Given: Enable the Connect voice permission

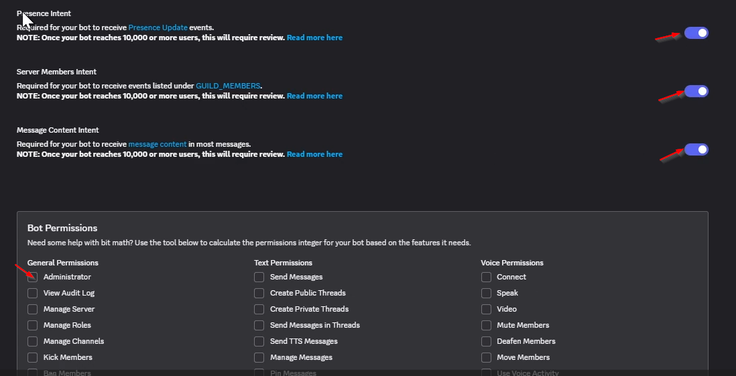Looking at the screenshot, I should [x=486, y=277].
